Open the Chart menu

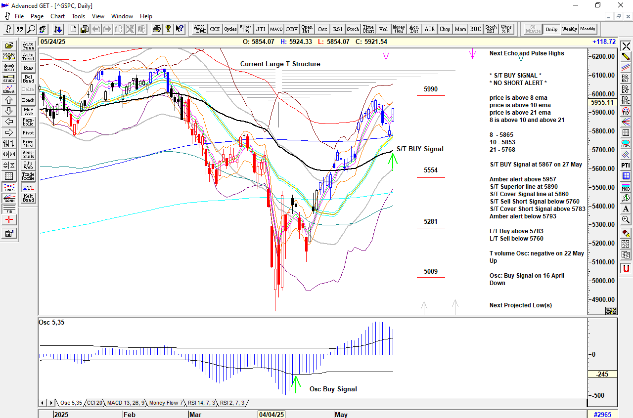[57, 16]
